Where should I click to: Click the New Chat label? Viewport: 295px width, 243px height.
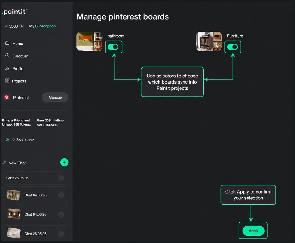tap(17, 163)
